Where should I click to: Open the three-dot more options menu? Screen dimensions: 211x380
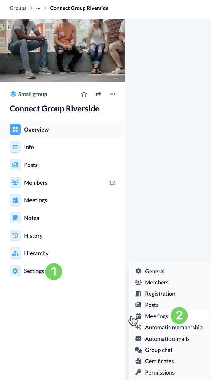pyautogui.click(x=113, y=94)
